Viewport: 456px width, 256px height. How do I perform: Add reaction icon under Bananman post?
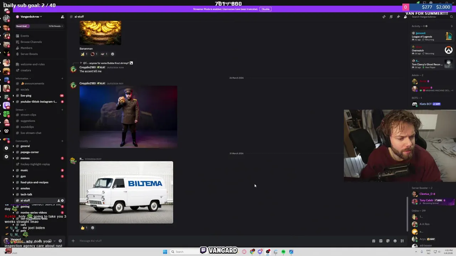[113, 54]
